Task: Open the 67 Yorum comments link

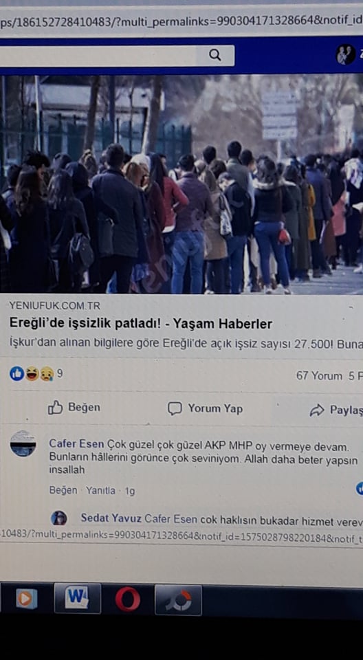Action: 319,376
